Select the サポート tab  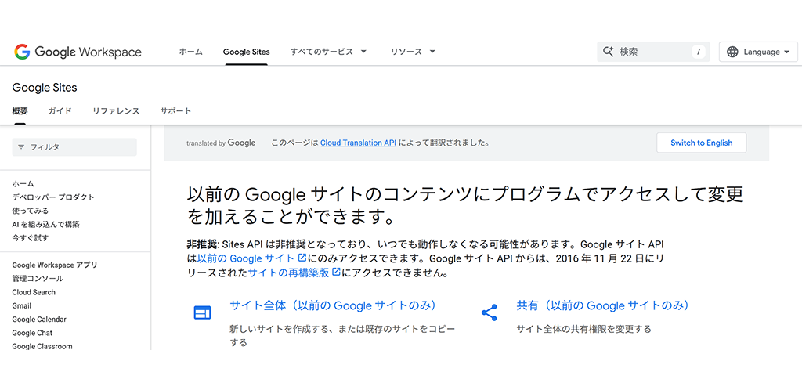coord(175,111)
